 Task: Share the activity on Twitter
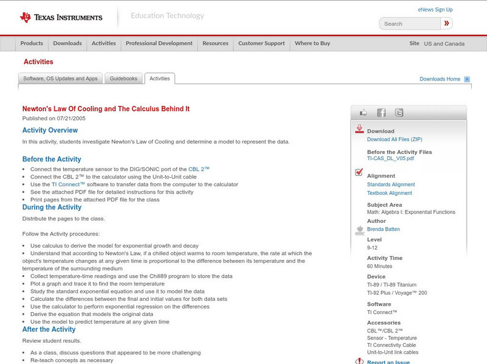pyautogui.click(x=399, y=113)
